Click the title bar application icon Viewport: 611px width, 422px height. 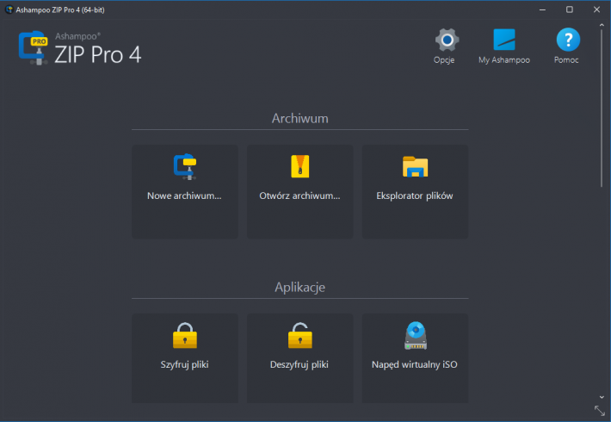tap(9, 9)
